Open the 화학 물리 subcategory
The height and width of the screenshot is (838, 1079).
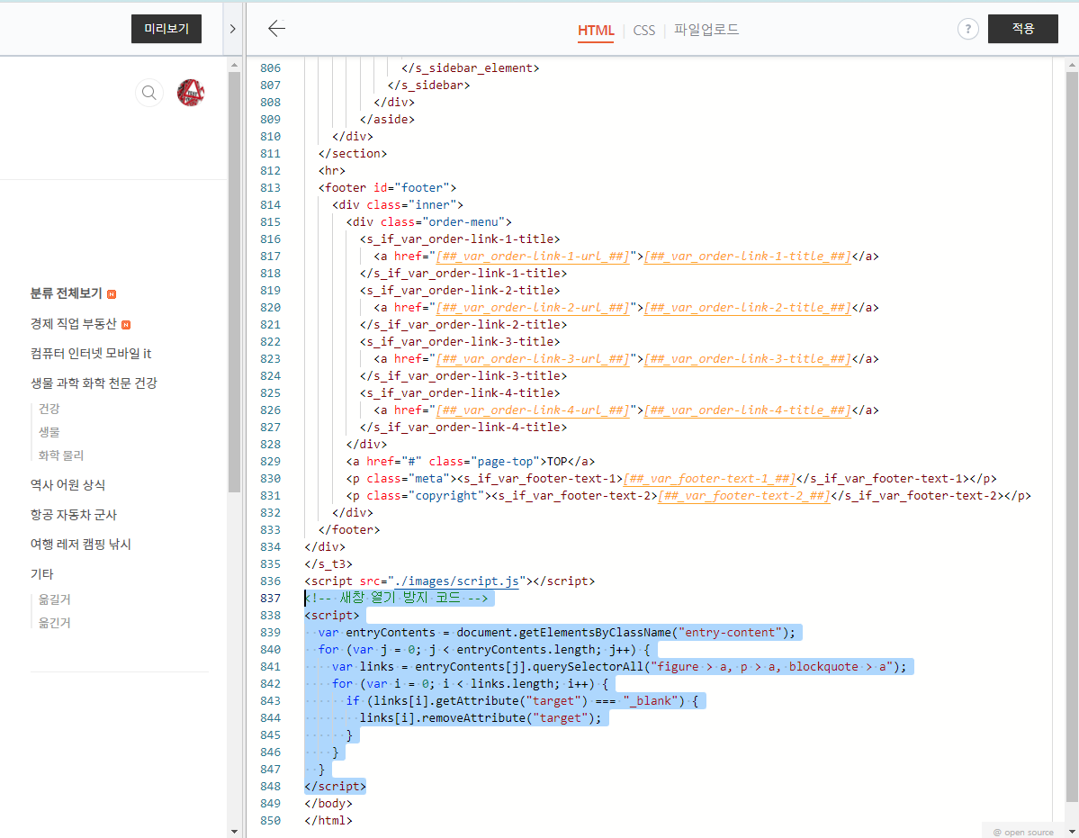pyautogui.click(x=60, y=455)
